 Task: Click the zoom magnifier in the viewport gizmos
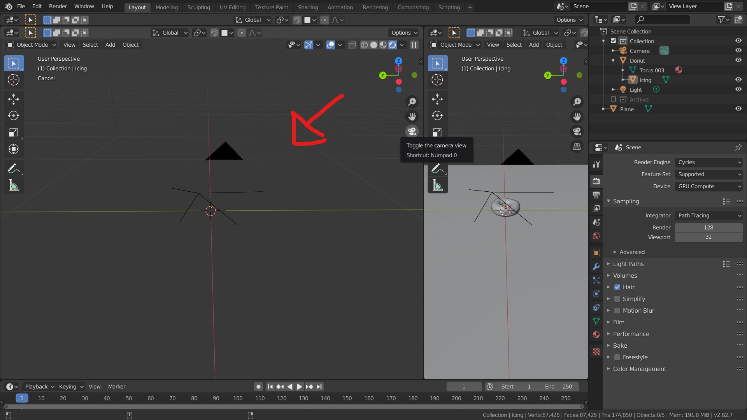(x=412, y=101)
